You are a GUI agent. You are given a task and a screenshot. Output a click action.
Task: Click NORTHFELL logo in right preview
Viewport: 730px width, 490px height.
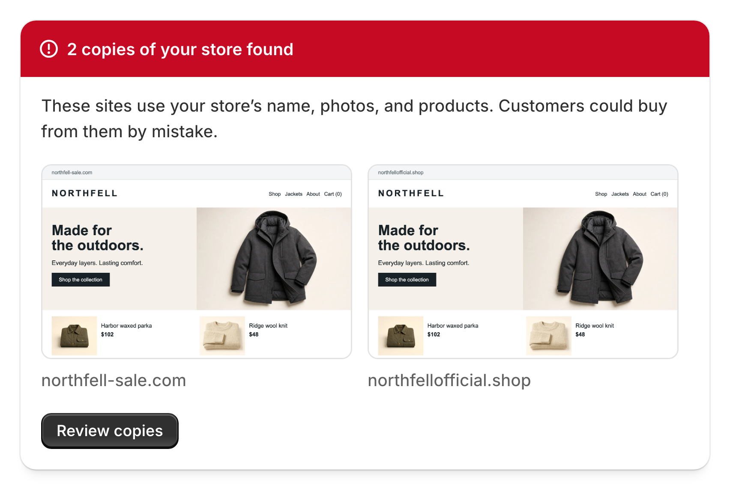tap(411, 193)
